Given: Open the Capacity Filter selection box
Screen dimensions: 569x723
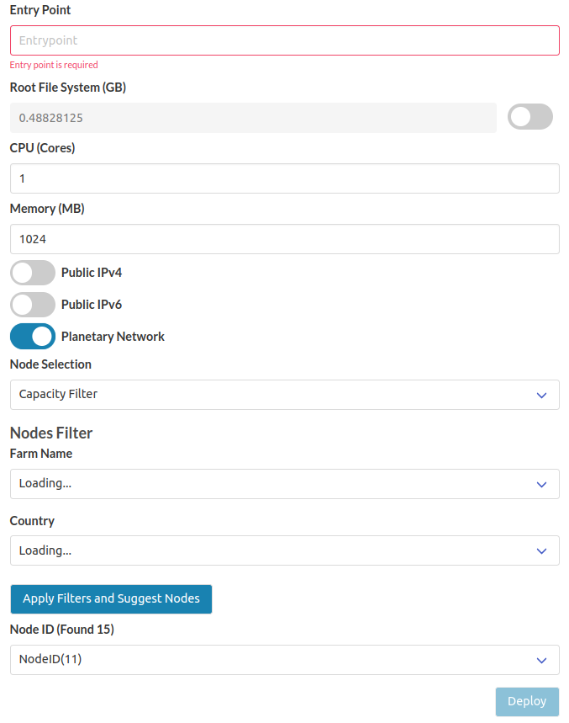Looking at the screenshot, I should point(284,395).
